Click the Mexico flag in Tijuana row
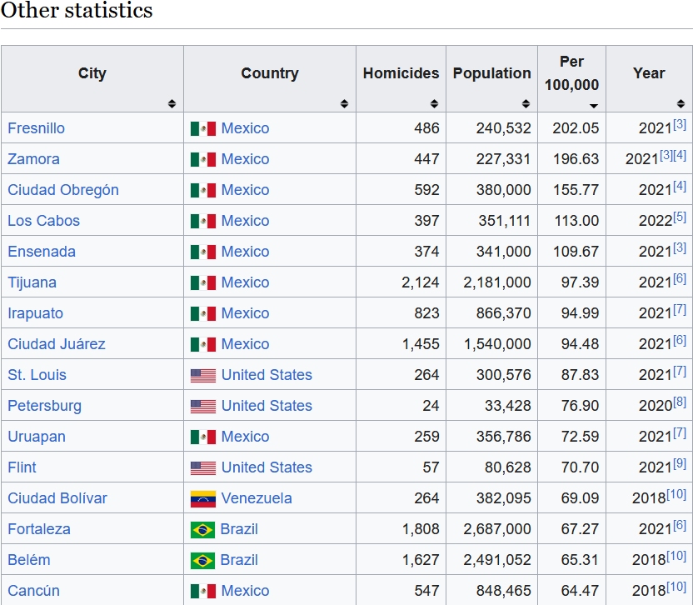The image size is (693, 605). tap(203, 283)
